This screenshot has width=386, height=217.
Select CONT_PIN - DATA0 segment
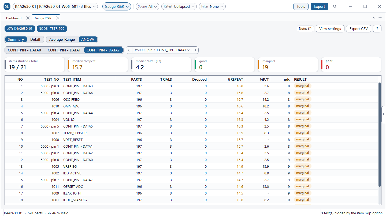pos(24,50)
